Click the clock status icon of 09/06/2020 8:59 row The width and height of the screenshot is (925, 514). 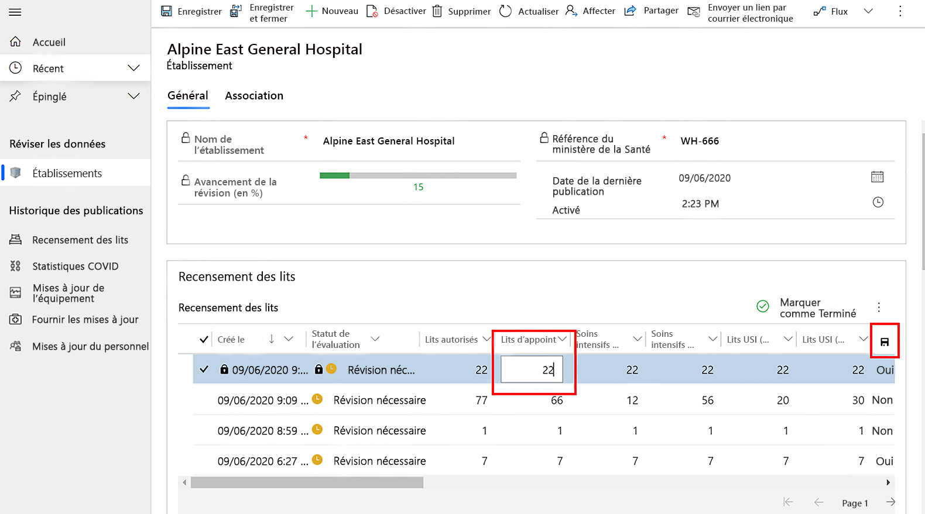pyautogui.click(x=317, y=429)
